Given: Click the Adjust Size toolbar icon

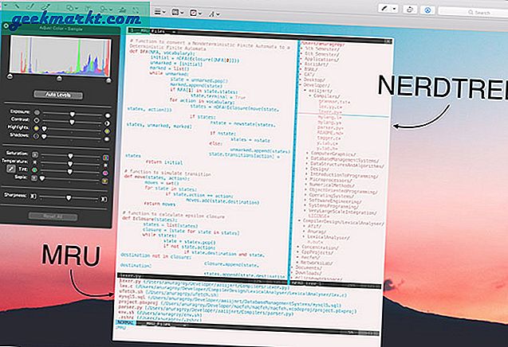Looking at the screenshot, I should tap(135, 10).
